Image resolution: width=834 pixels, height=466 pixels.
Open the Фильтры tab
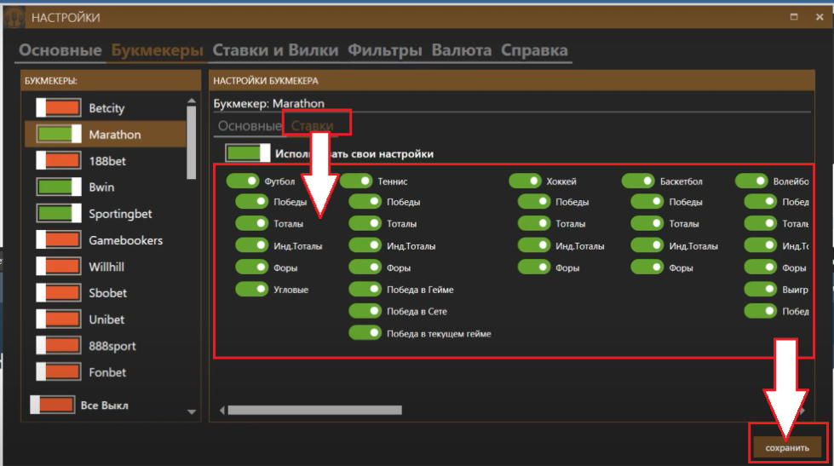384,50
